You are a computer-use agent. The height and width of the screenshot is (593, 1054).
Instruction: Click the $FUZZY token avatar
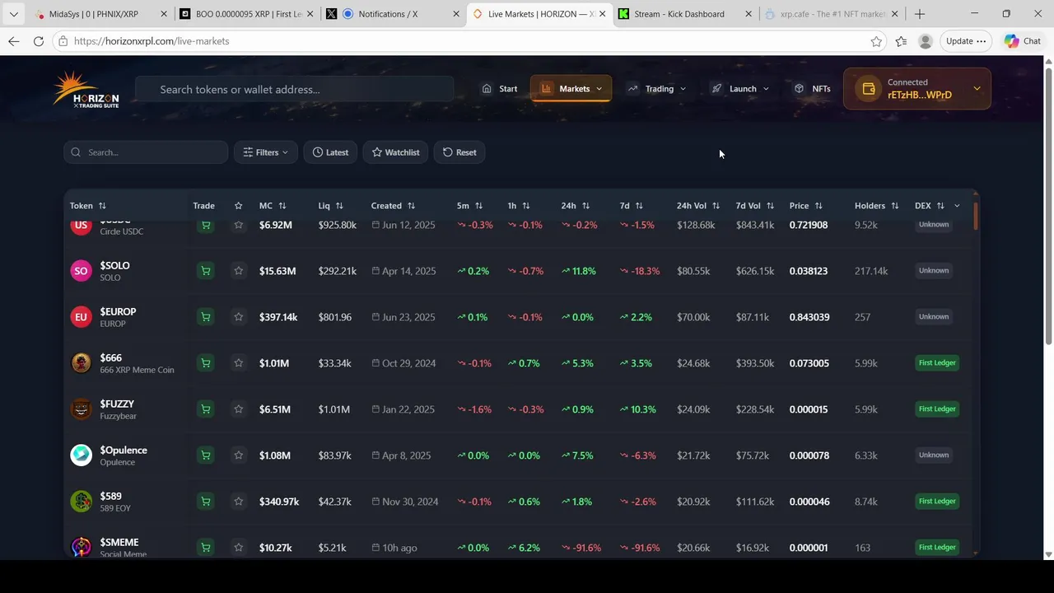click(x=81, y=409)
